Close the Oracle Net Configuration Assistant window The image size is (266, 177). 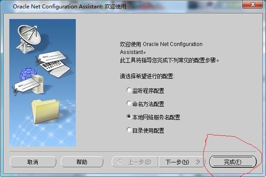(x=252, y=4)
